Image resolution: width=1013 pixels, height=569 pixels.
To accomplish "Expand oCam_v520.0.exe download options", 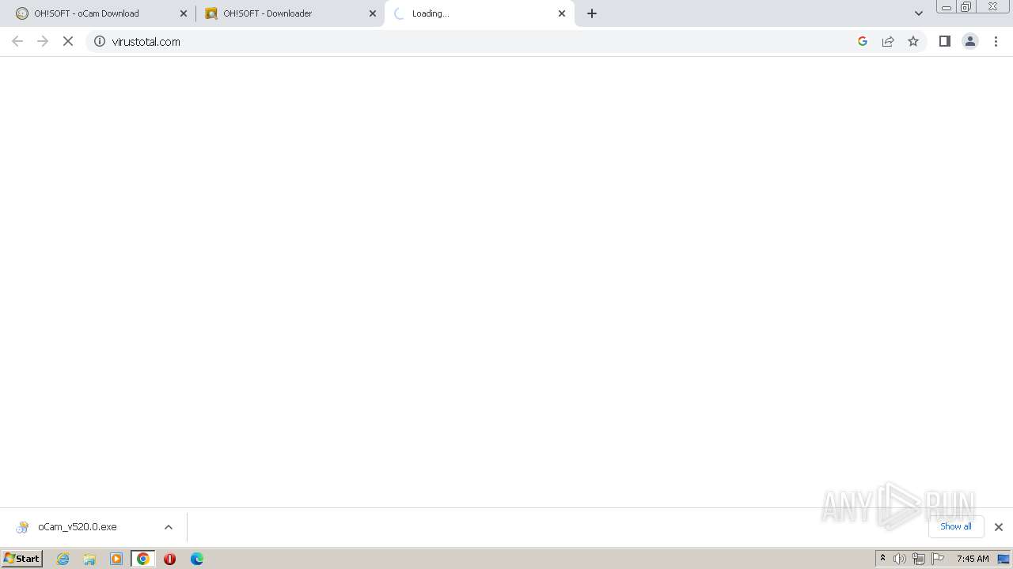I will (169, 527).
